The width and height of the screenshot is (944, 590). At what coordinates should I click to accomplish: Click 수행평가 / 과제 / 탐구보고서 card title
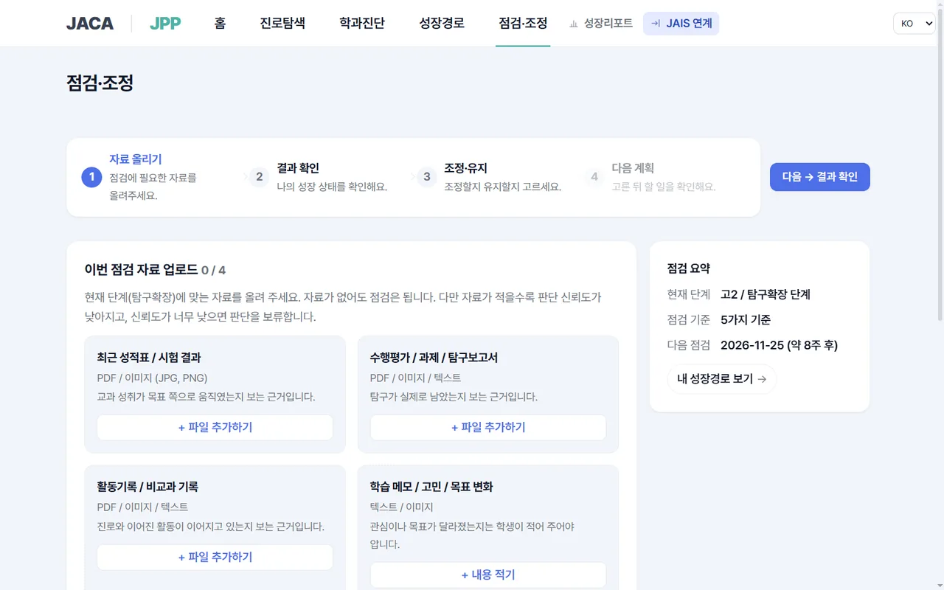tap(434, 358)
